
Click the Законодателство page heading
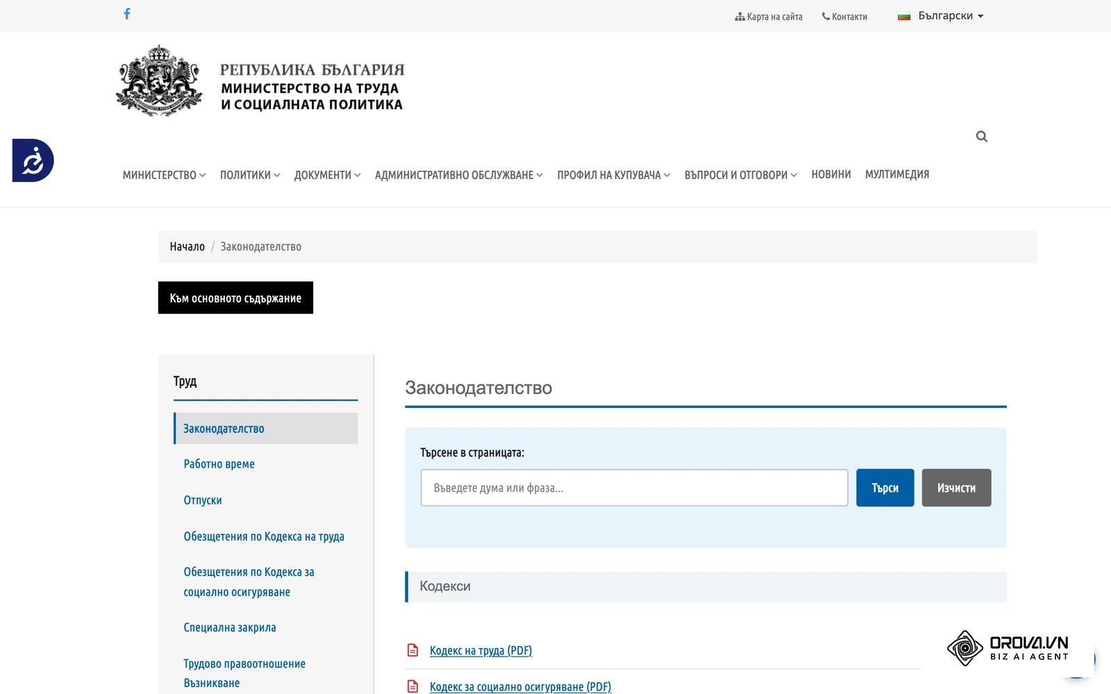[x=478, y=388]
